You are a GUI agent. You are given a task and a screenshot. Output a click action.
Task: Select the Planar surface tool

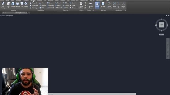(73, 5)
